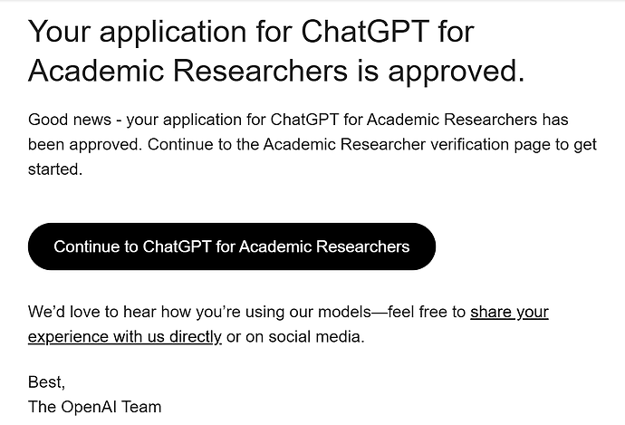Click 'or on social media.' text
The height and width of the screenshot is (425, 625).
(x=295, y=336)
